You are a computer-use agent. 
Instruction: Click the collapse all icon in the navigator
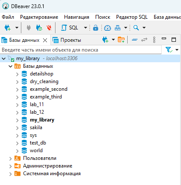pos(134,40)
